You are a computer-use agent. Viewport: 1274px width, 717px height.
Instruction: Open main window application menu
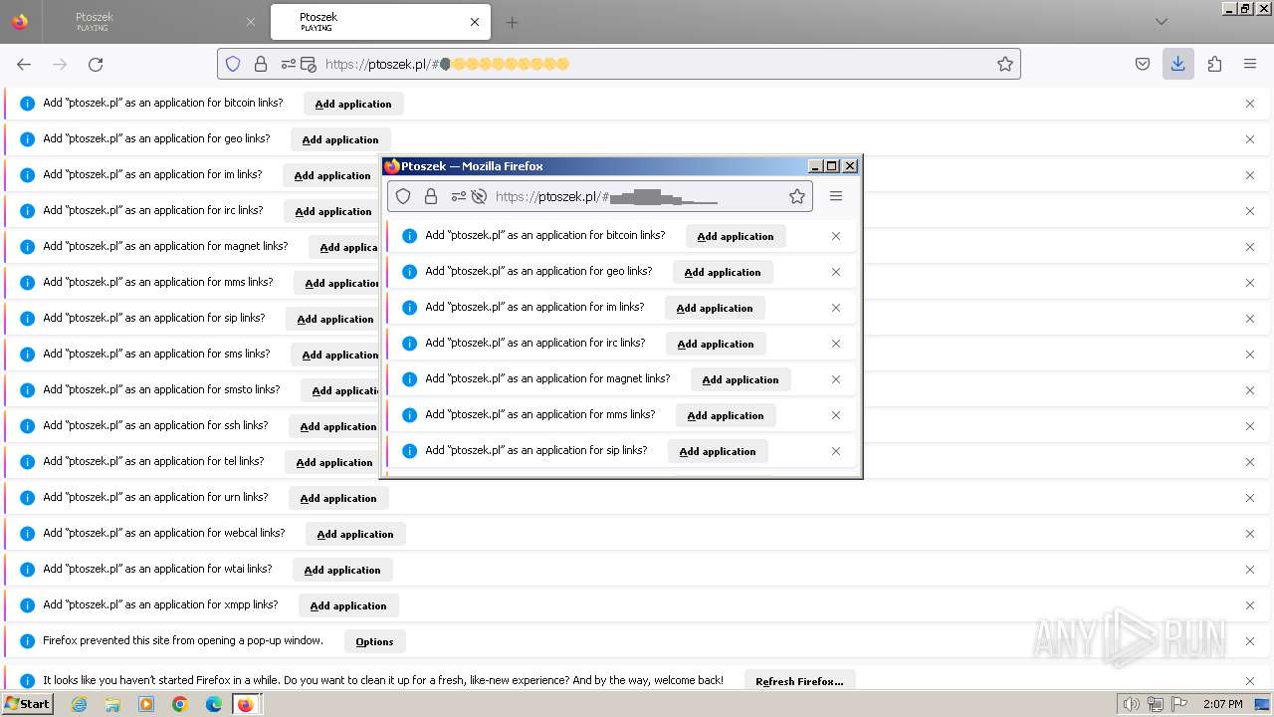point(1250,64)
